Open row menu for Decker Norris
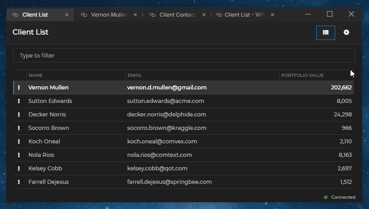Viewport: 369px width, 209px height. (x=19, y=115)
